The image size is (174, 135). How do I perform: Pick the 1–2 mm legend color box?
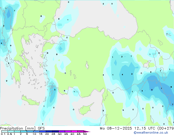pos(17,131)
